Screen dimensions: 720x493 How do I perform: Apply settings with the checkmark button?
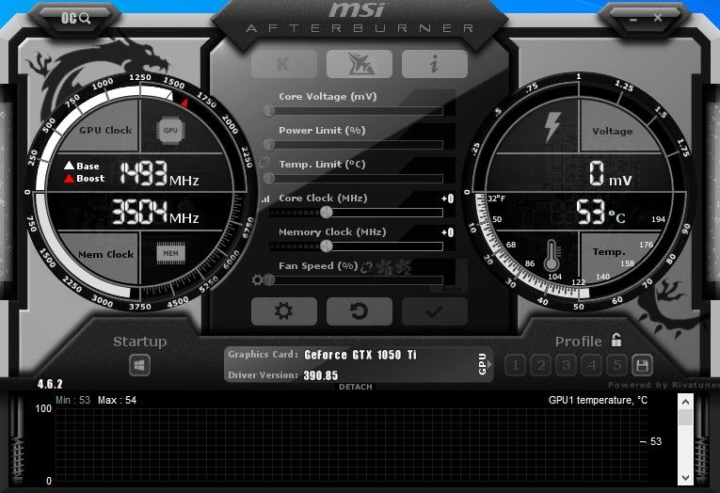pyautogui.click(x=434, y=310)
